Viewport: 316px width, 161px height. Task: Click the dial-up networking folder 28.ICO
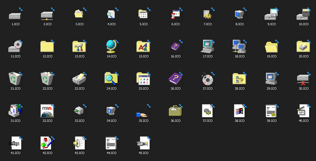pos(239,79)
